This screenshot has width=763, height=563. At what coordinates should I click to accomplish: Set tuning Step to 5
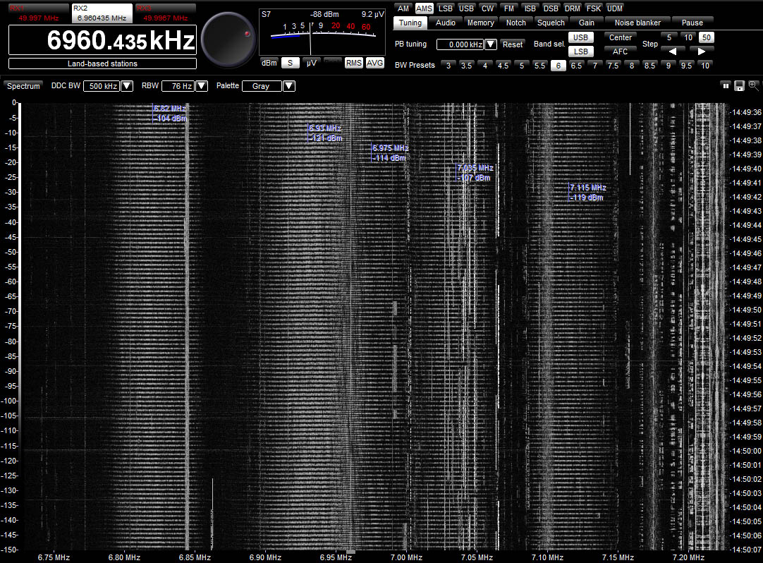[669, 37]
